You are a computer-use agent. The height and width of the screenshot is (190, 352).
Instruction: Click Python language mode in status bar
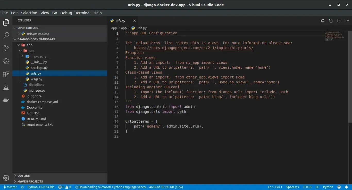[x=328, y=187]
